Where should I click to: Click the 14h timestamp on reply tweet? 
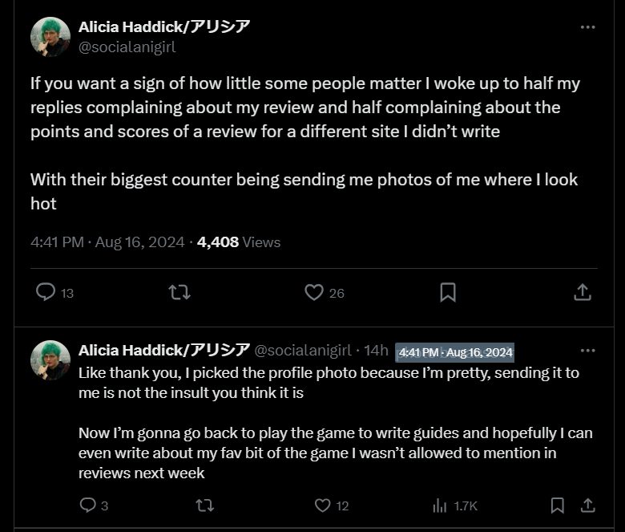click(x=376, y=351)
